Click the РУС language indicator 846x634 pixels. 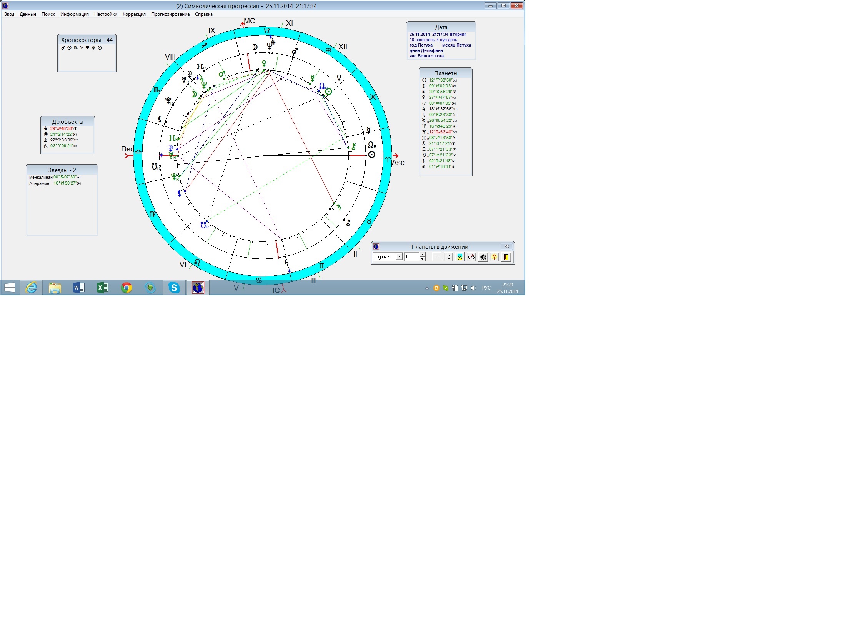click(x=486, y=288)
